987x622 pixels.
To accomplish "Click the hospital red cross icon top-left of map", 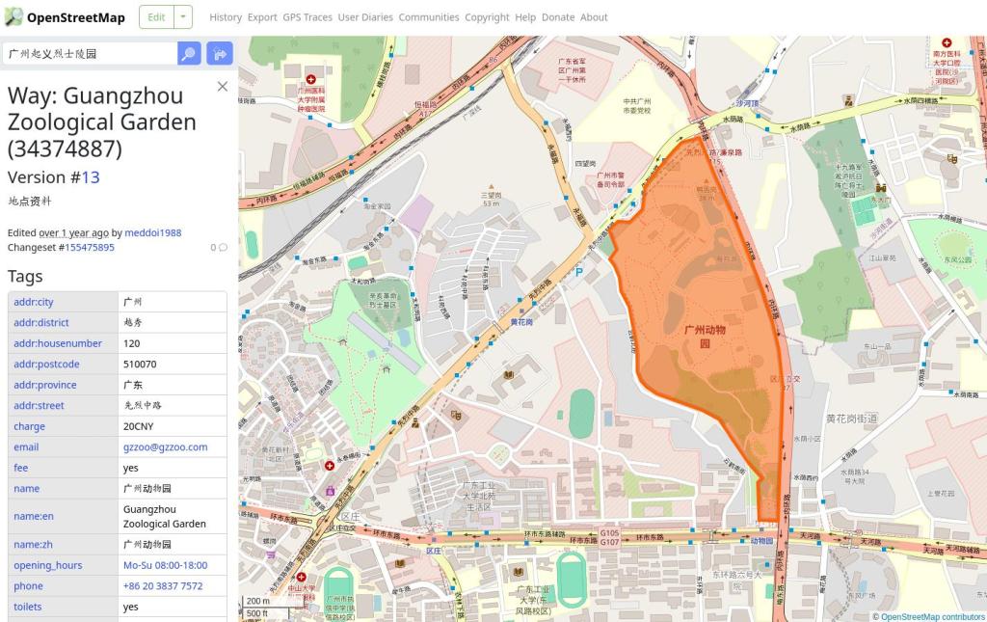I will (x=310, y=79).
